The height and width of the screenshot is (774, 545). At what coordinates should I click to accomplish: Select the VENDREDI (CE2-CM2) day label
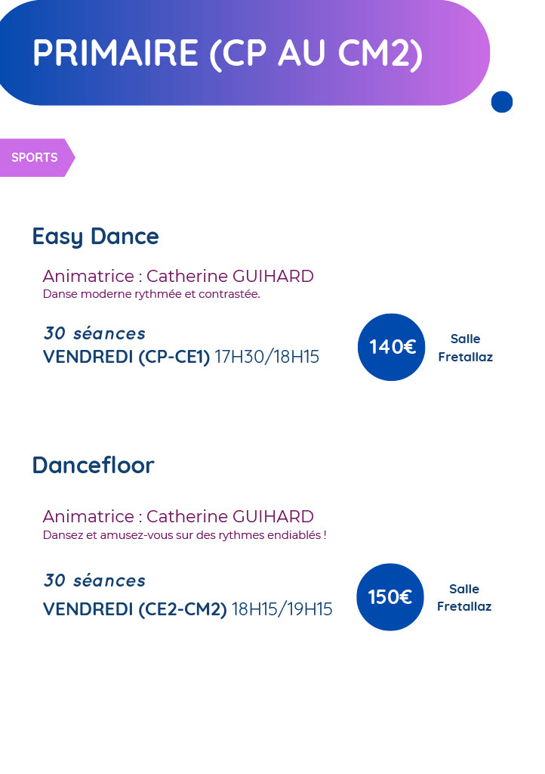pyautogui.click(x=134, y=609)
